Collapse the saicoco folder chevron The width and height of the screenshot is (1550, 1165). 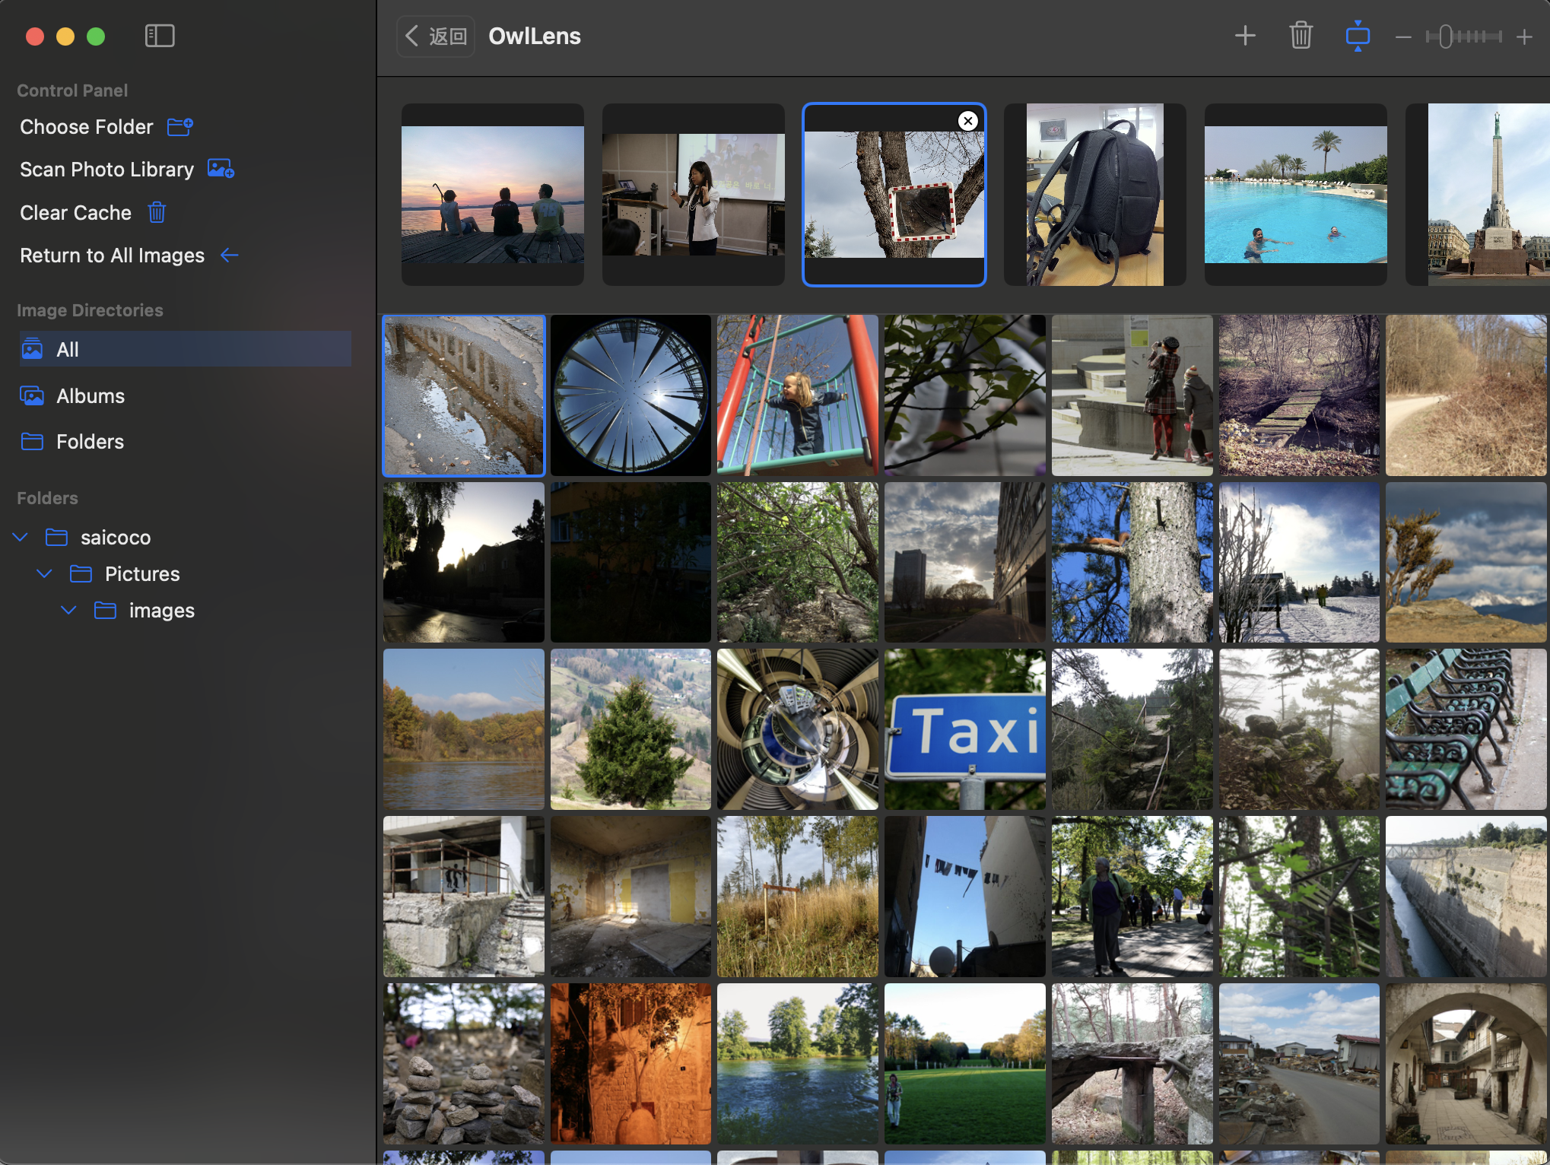[21, 538]
